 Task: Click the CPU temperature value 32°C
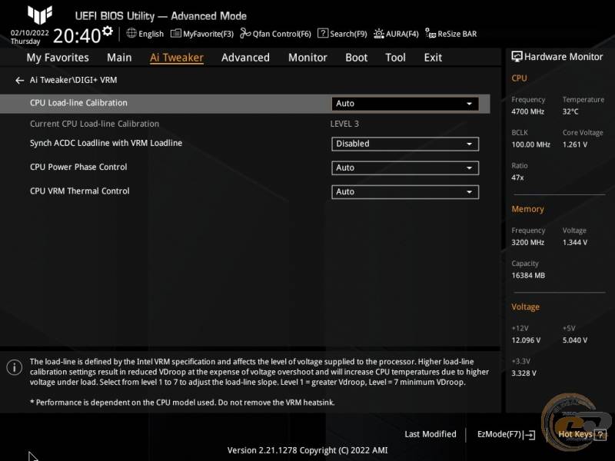point(570,111)
